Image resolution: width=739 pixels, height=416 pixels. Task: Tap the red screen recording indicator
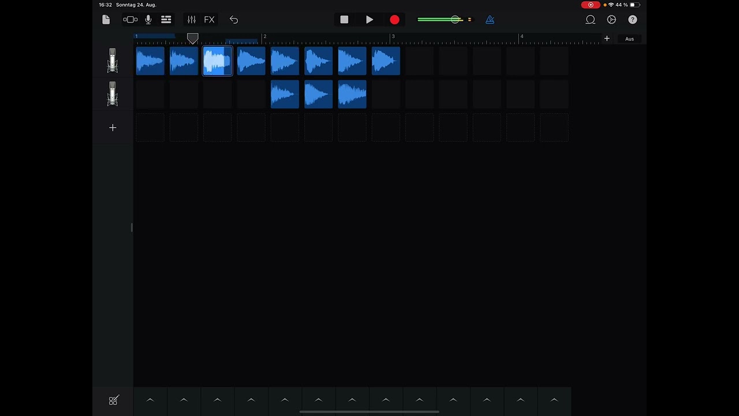(591, 5)
